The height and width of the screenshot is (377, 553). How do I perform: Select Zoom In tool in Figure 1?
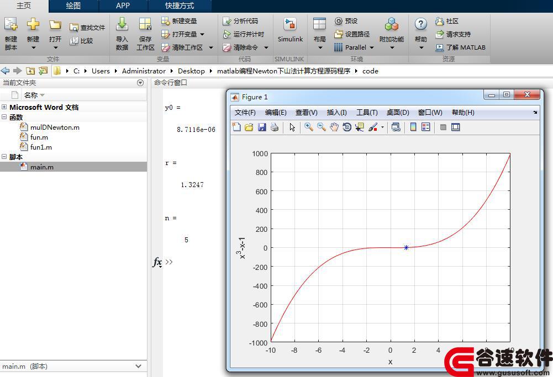click(x=309, y=127)
